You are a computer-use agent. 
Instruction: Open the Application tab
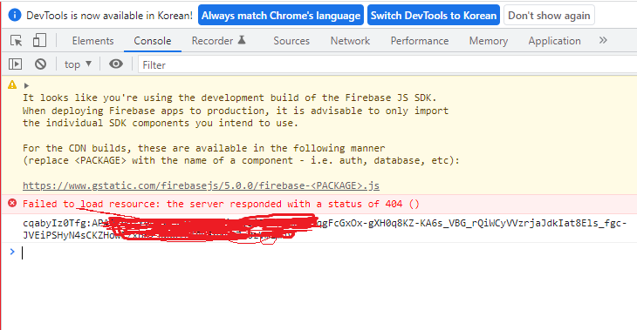(x=554, y=41)
